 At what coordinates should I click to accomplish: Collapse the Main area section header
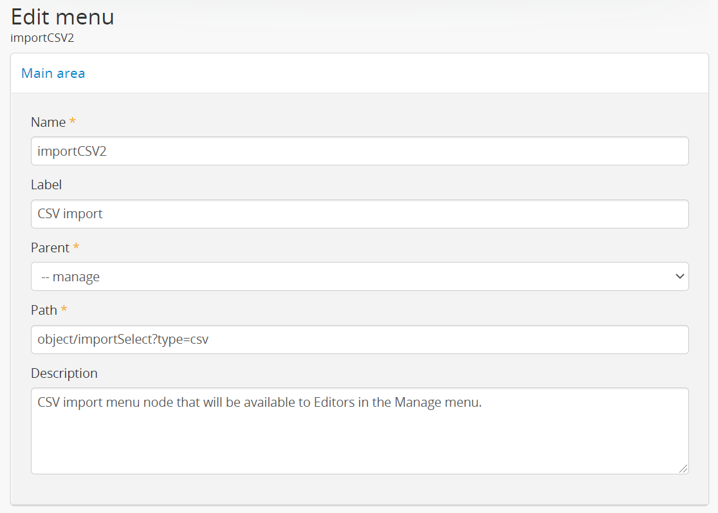(x=53, y=73)
